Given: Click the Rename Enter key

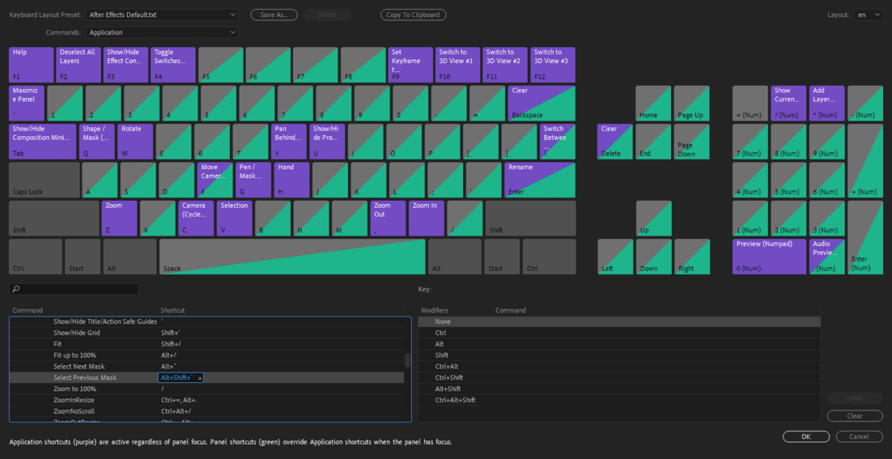Looking at the screenshot, I should click(542, 179).
